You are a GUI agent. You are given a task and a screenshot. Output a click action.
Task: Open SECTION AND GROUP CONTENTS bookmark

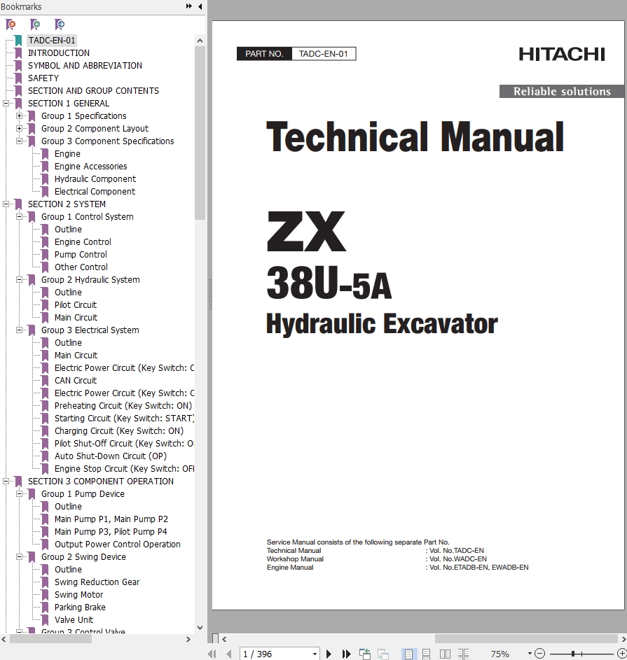[94, 91]
